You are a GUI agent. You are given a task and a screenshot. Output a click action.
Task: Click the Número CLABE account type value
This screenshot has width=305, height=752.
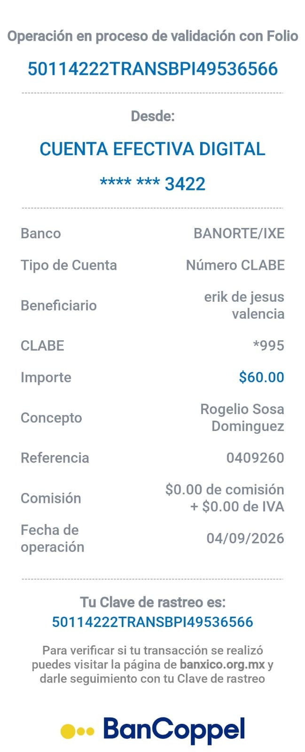click(235, 265)
